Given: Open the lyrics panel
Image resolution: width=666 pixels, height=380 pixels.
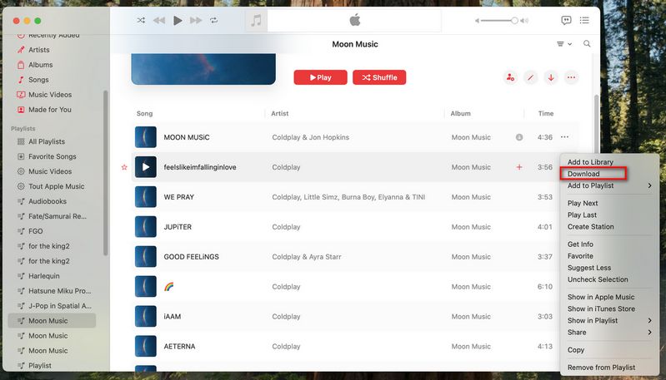Looking at the screenshot, I should click(566, 20).
